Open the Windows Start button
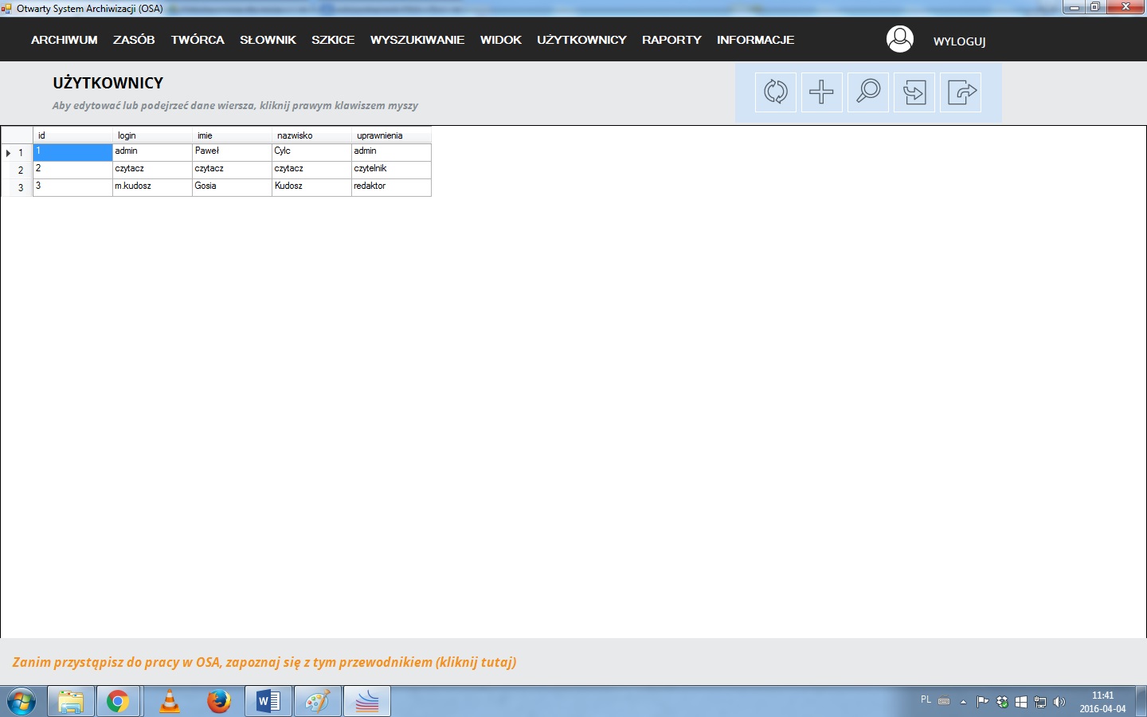Image resolution: width=1147 pixels, height=717 pixels. click(22, 702)
